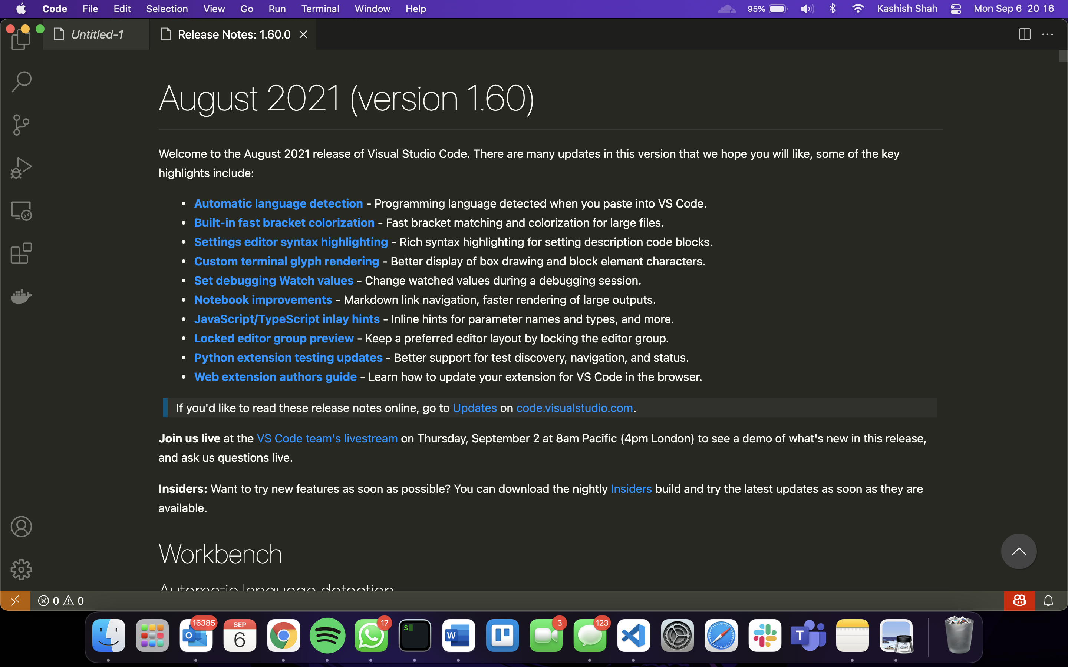The image size is (1068, 667).
Task: Click the editor vertical scrollbar thumb
Action: pyautogui.click(x=1063, y=56)
